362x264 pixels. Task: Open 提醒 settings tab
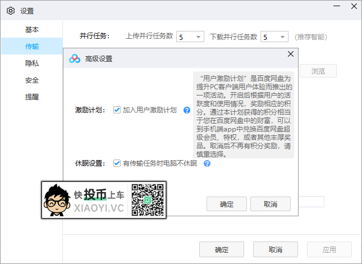pyautogui.click(x=32, y=97)
